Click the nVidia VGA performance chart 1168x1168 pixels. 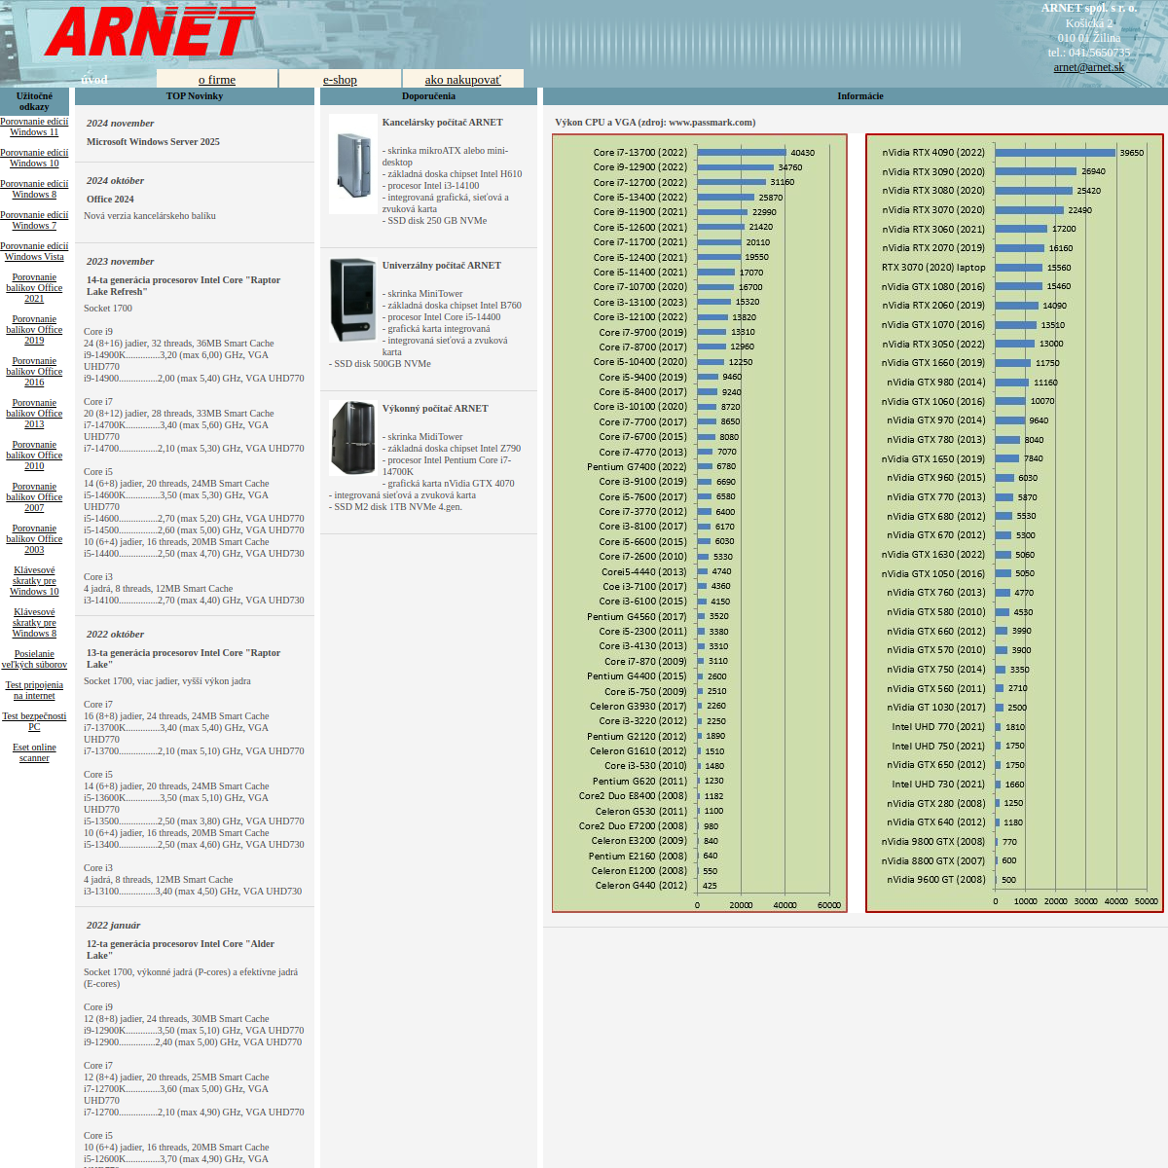1015,524
